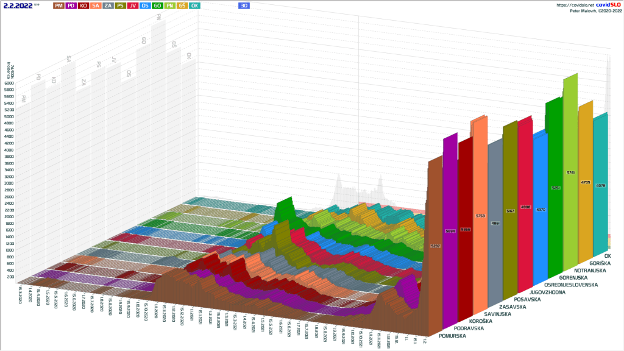Toggle the JV Jugovzhodna region button
This screenshot has height=351, width=624.
[133, 5]
